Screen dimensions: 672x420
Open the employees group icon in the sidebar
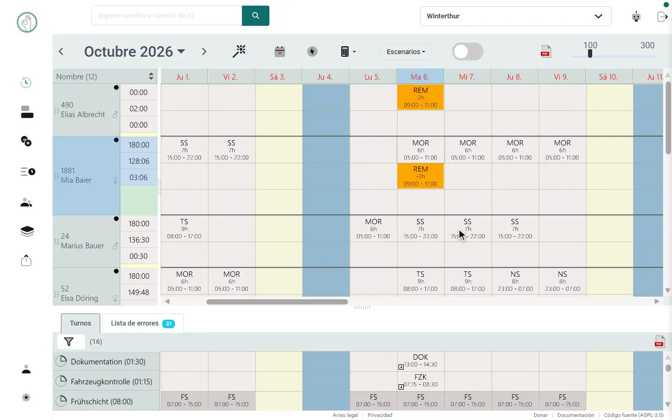(x=26, y=203)
